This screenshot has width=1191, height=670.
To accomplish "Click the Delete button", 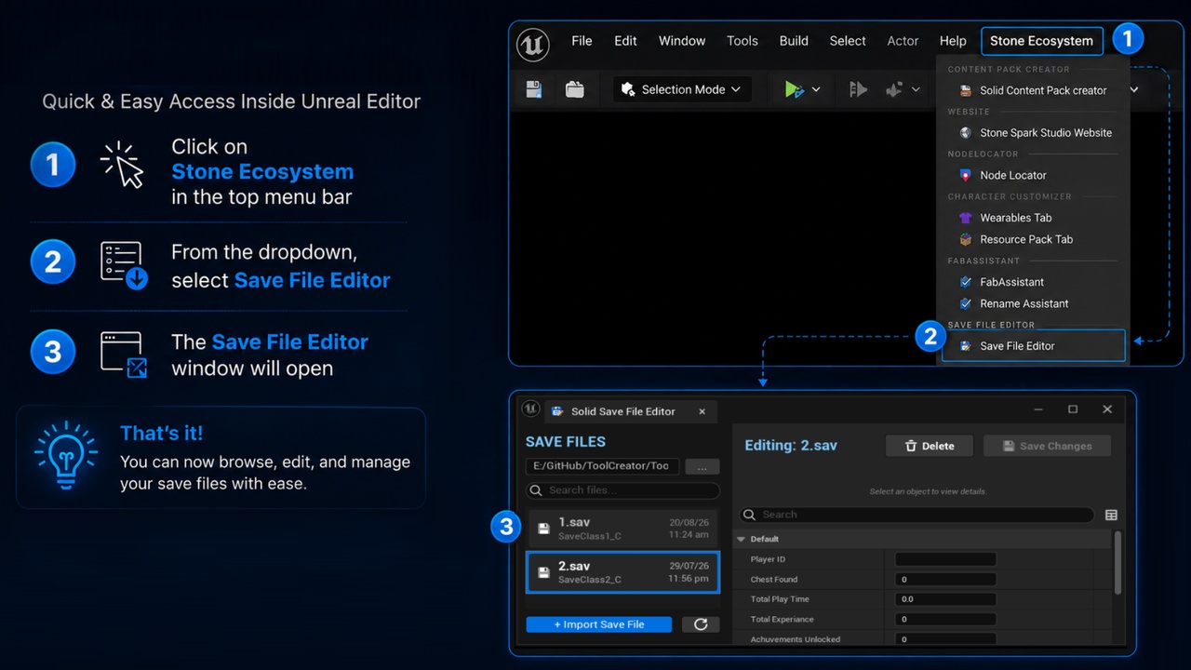I will pos(930,446).
